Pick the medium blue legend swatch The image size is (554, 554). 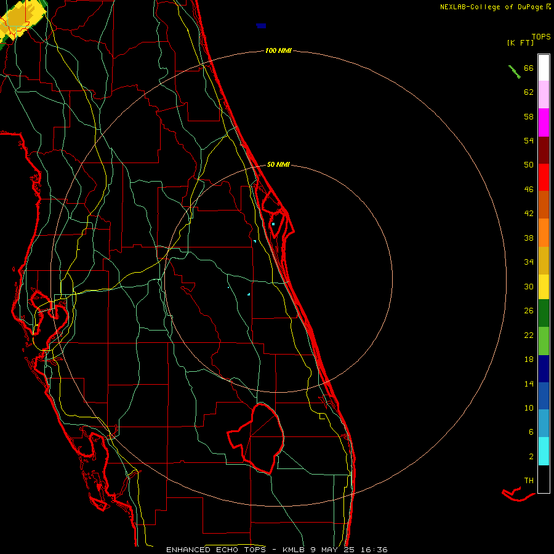coord(544,396)
